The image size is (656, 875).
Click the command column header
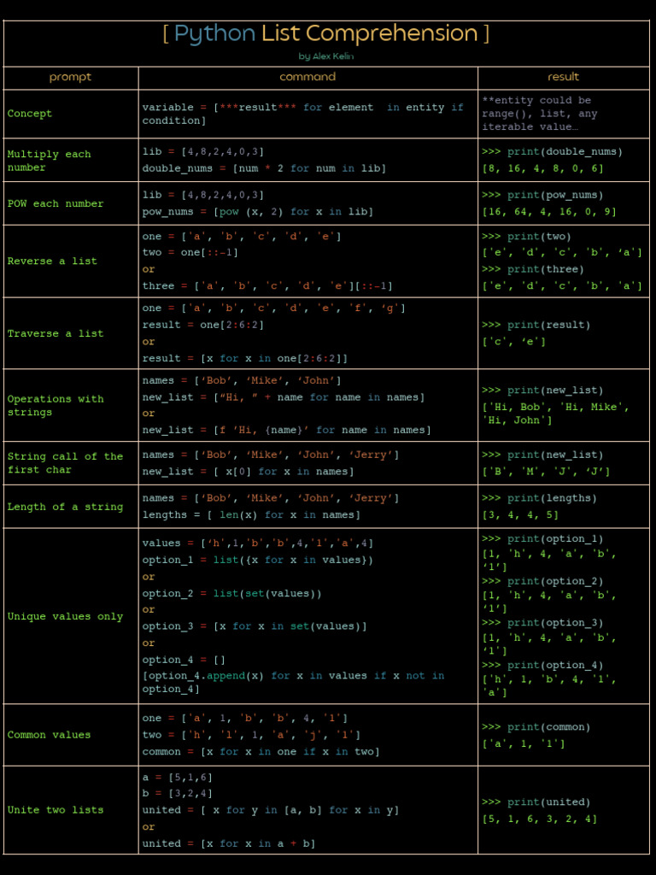(307, 77)
